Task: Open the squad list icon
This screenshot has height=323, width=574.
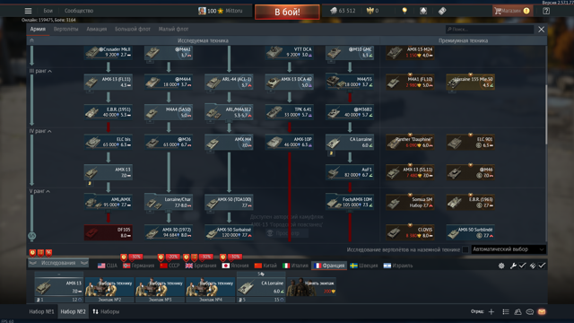Action: [506, 311]
